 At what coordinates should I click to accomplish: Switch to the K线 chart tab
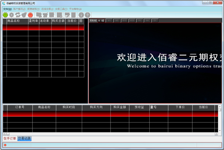[101, 21]
